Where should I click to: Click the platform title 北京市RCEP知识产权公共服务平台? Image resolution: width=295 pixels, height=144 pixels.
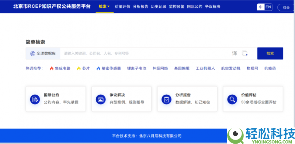(x=52, y=7)
